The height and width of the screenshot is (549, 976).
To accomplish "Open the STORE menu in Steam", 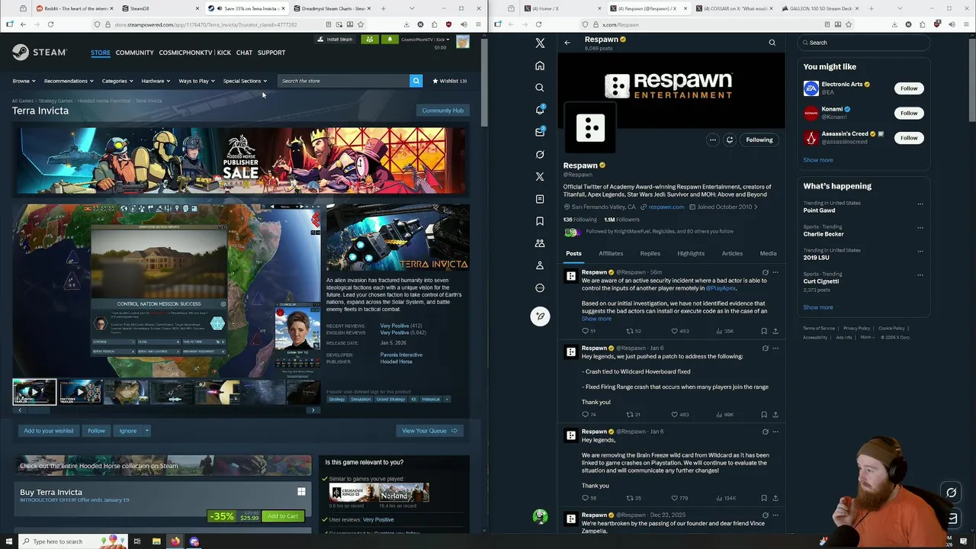I will click(101, 53).
